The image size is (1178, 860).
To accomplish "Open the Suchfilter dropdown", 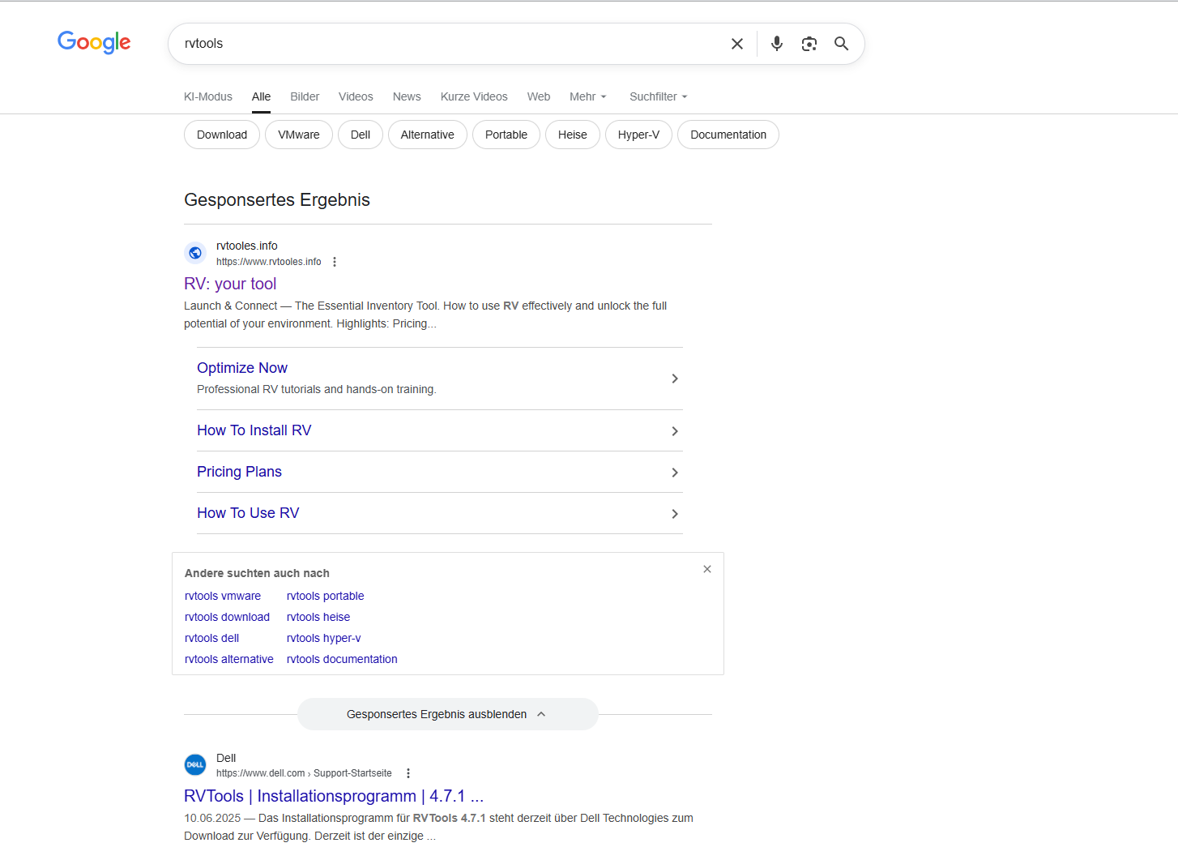I will 658,96.
